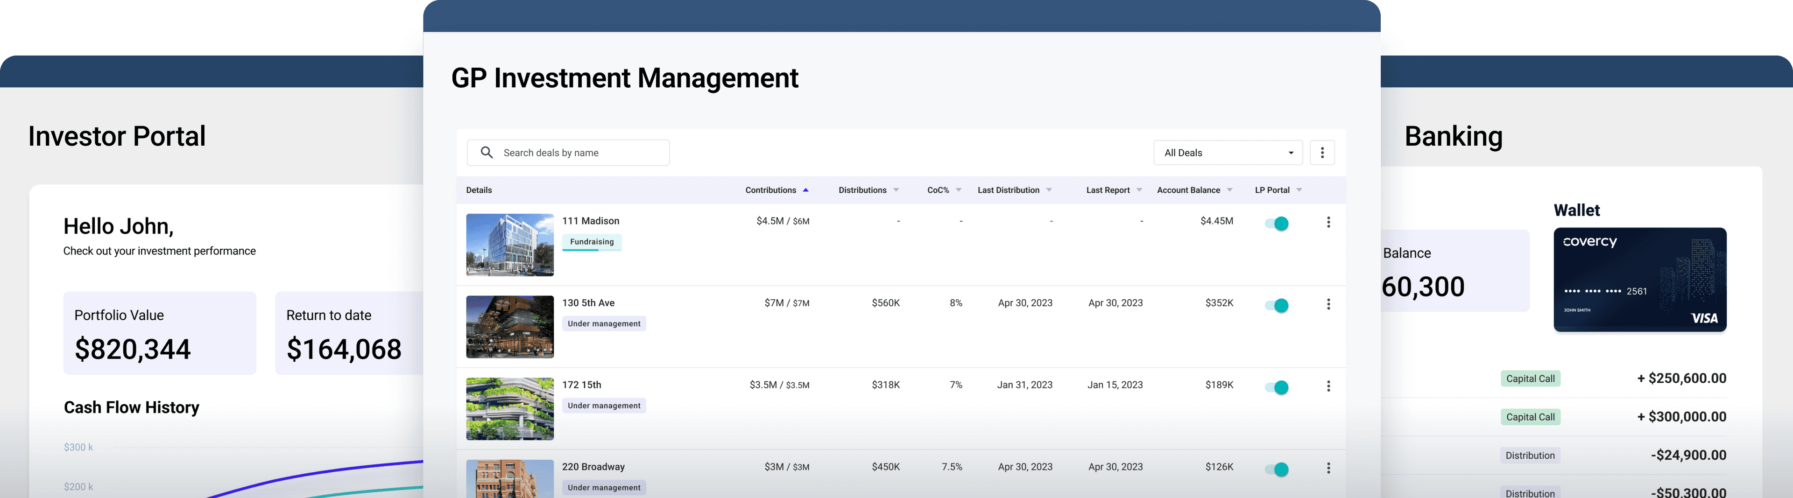Viewport: 1793px width, 498px height.
Task: Click the Fundraising status badge on 111 Madison
Action: coord(591,241)
